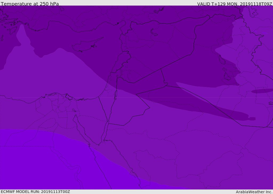273x194 pixels.
Task: Select the small dark oval patch near right edge
Action: click(261, 91)
